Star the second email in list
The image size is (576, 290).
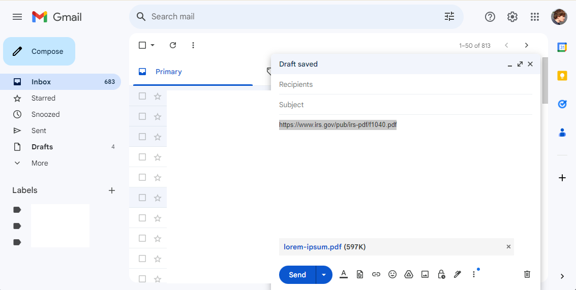pyautogui.click(x=158, y=116)
